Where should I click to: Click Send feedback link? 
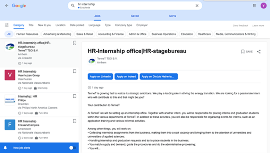240,26
